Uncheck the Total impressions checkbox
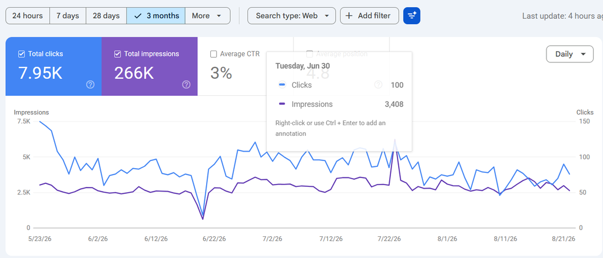The width and height of the screenshot is (603, 258). 118,54
